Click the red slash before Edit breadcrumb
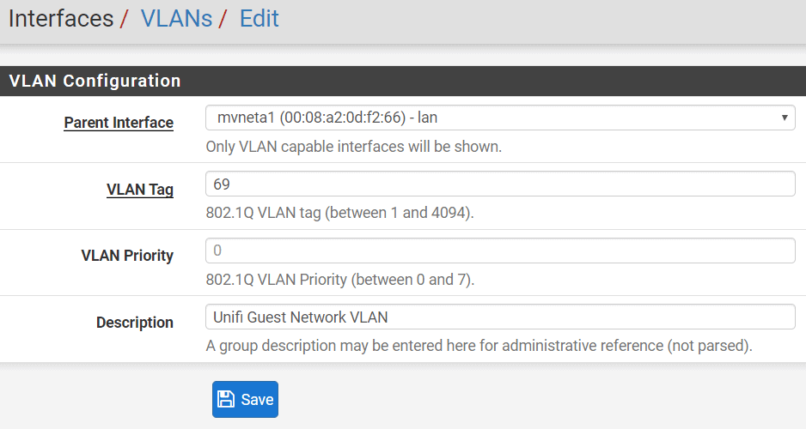This screenshot has width=806, height=429. [222, 19]
